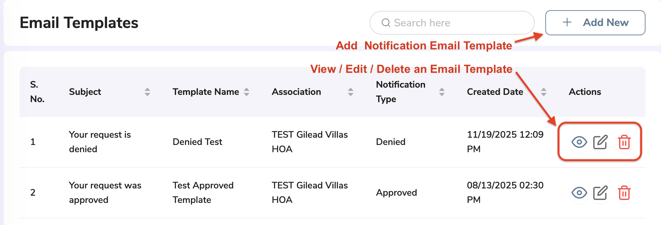Sort table by Subject column arrows

point(147,92)
